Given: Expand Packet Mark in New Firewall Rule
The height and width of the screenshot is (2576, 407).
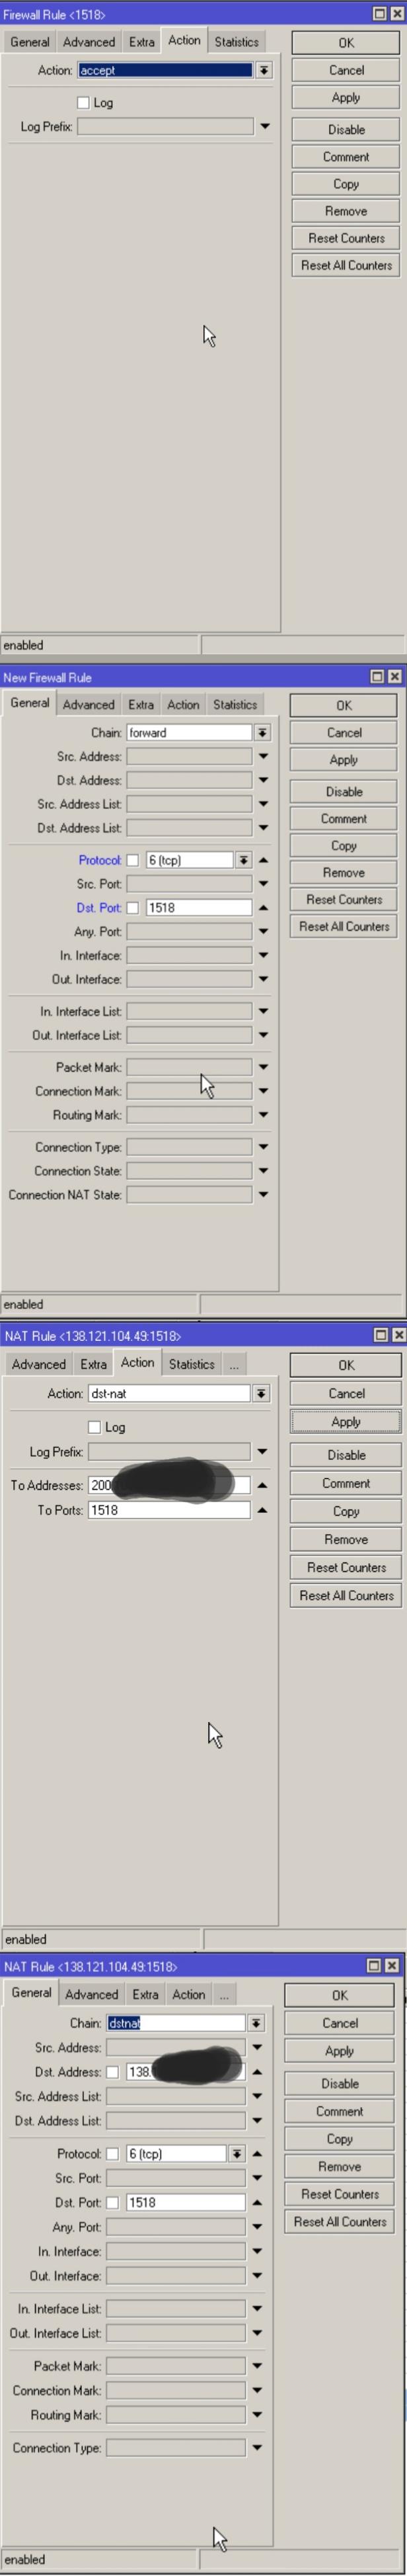Looking at the screenshot, I should click(264, 1067).
